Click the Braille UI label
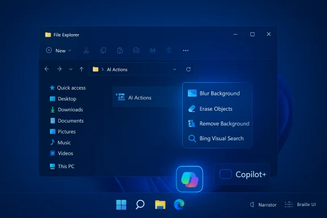This screenshot has width=327, height=218. coord(307,204)
